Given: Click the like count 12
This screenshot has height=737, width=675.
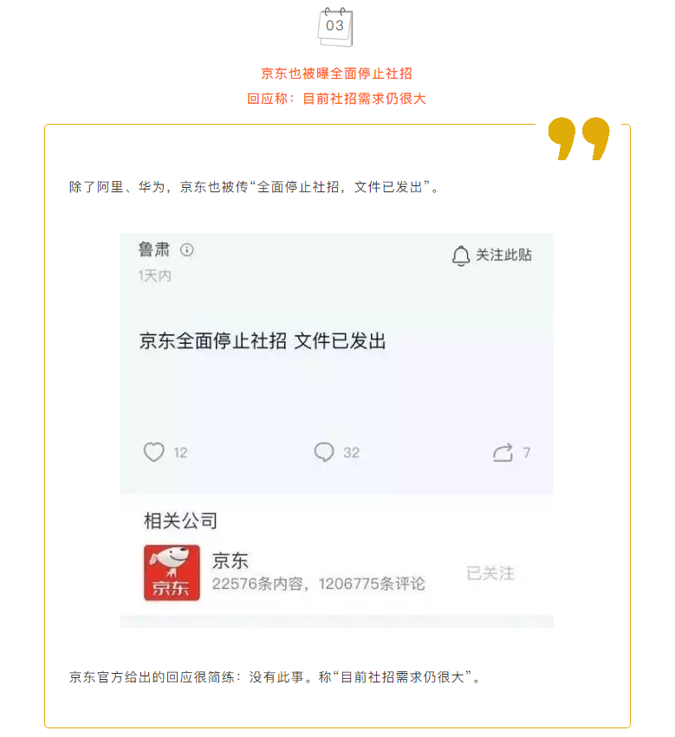Looking at the screenshot, I should [x=180, y=453].
